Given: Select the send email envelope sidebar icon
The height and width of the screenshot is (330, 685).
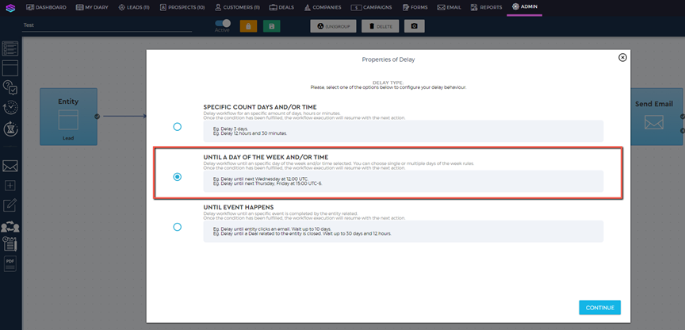Looking at the screenshot, I should click(x=10, y=166).
